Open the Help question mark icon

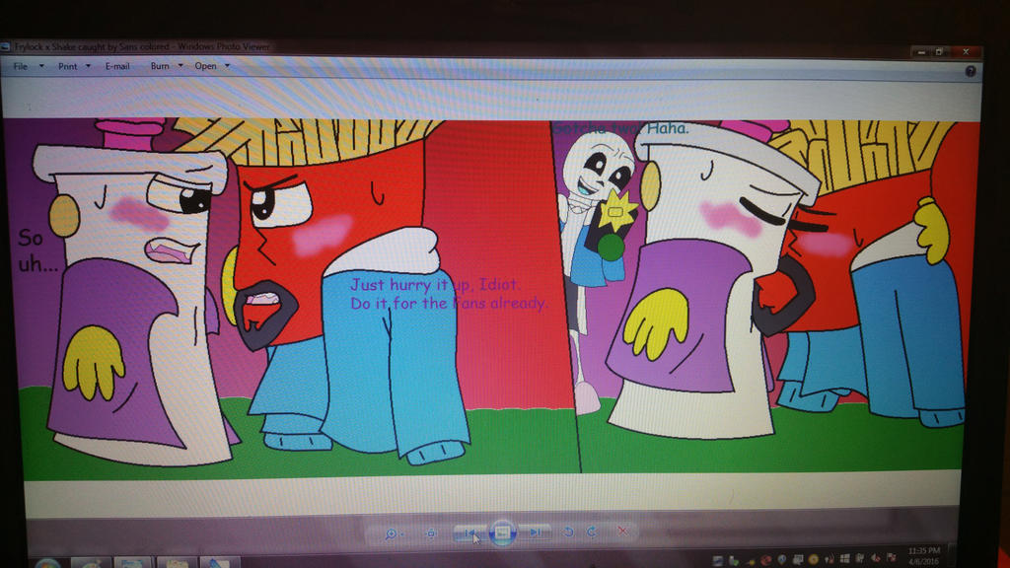point(971,71)
